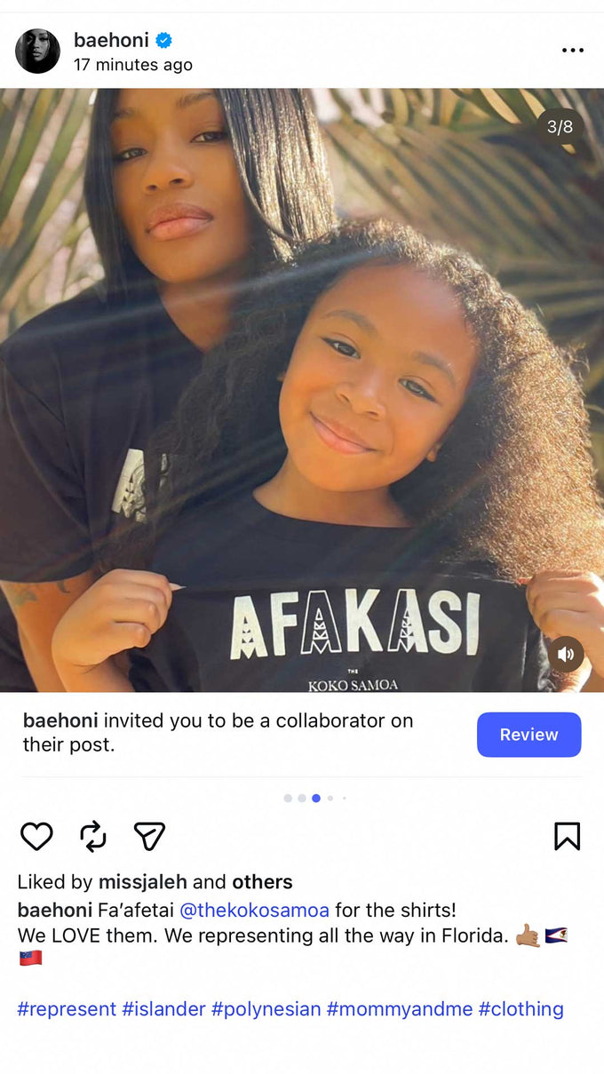
Task: Tap the repost arrows icon
Action: click(93, 836)
